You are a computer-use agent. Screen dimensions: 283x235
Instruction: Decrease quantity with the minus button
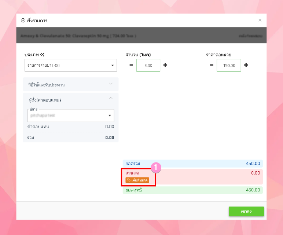[x=131, y=65]
